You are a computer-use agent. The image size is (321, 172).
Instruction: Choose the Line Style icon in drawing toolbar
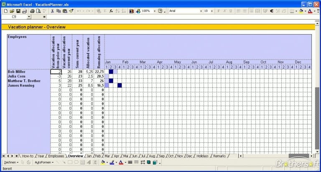[130, 162]
